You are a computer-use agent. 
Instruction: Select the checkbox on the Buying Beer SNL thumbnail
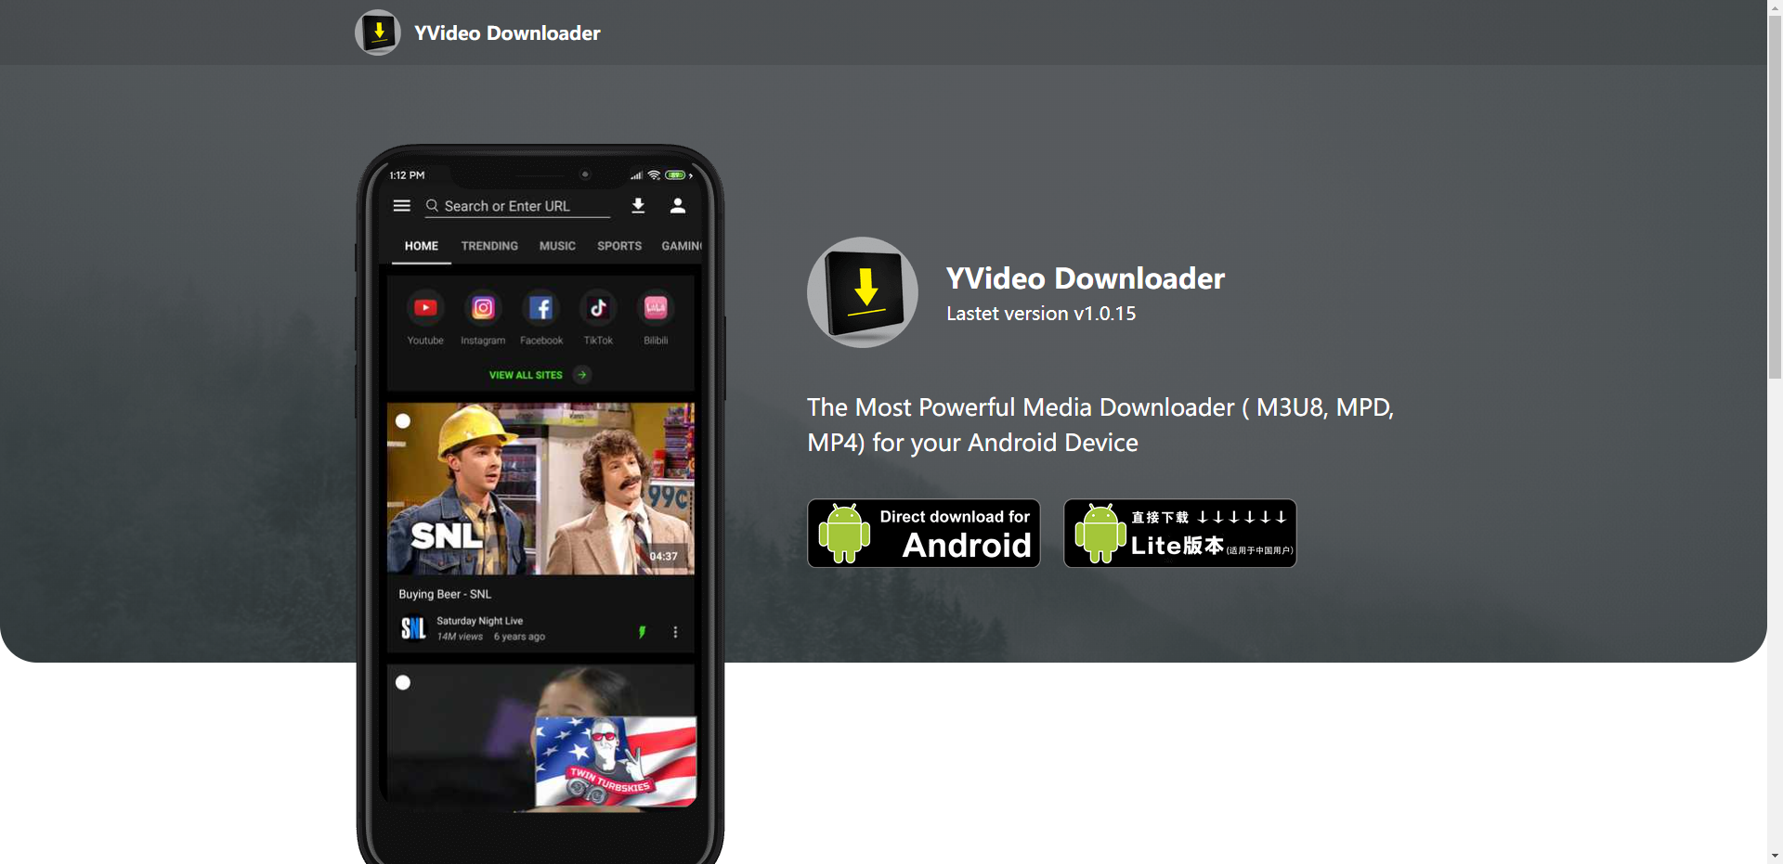point(403,421)
